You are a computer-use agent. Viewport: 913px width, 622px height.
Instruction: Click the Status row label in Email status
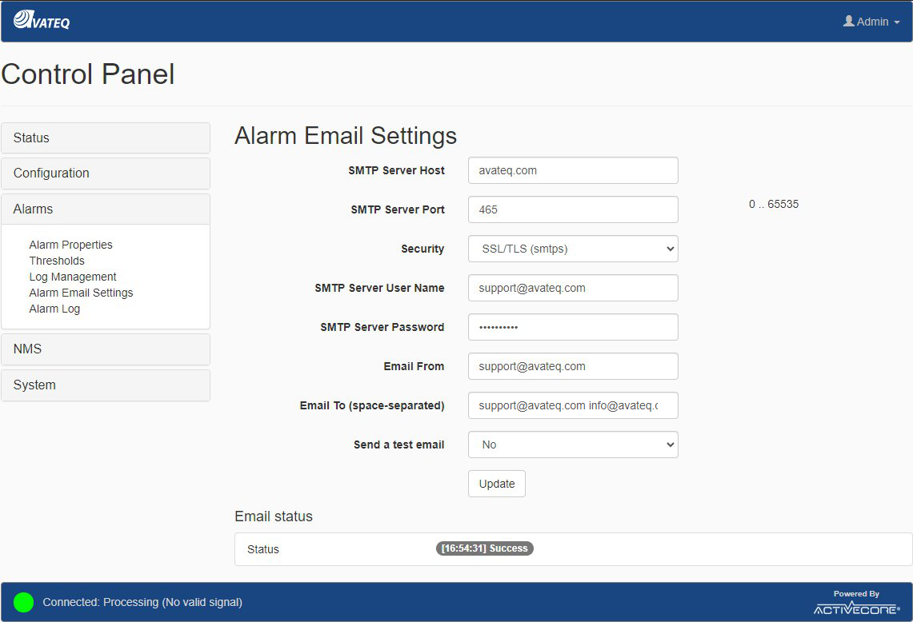point(262,549)
